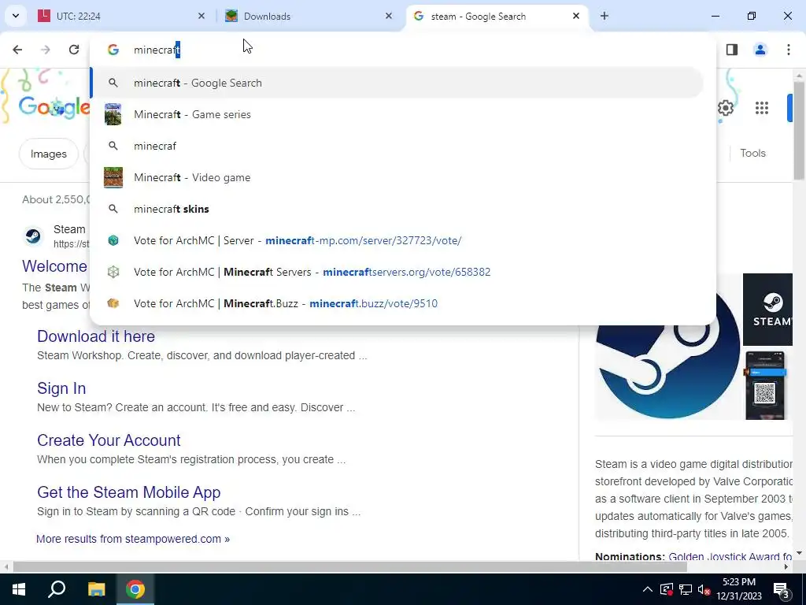Click the Minecraft Game series thumbnail
The width and height of the screenshot is (806, 605).
click(x=113, y=114)
